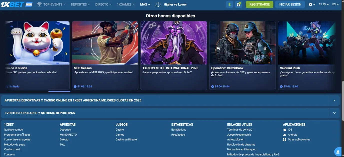This screenshot has width=344, height=157.
Task: Open the Métodos de pago link
Action: [14, 145]
